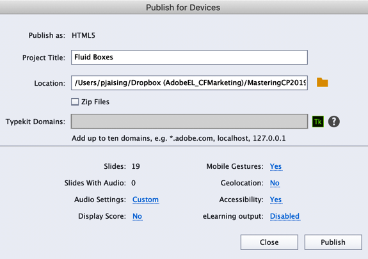The image size is (368, 259).
Task: Change the Mobile Gestures Yes link
Action: pos(276,166)
